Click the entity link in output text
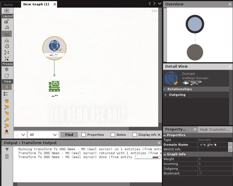 [x=147, y=157]
